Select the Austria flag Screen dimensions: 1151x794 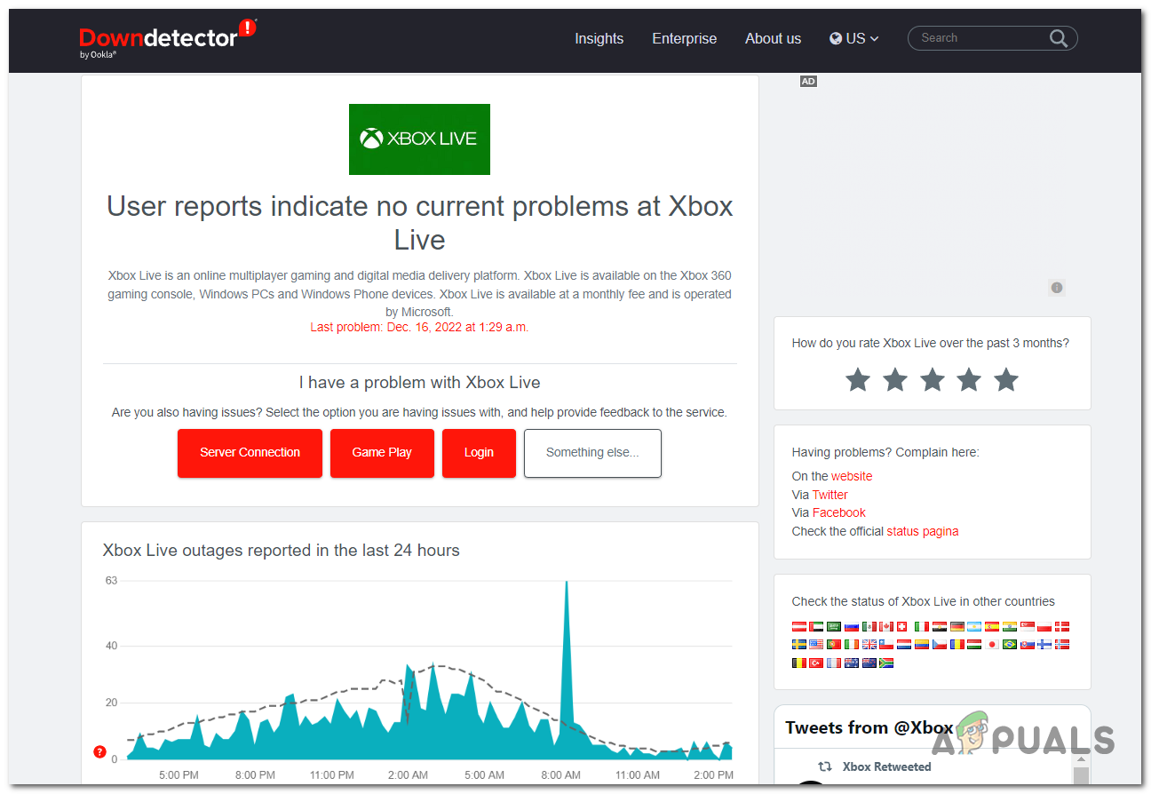pyautogui.click(x=799, y=626)
